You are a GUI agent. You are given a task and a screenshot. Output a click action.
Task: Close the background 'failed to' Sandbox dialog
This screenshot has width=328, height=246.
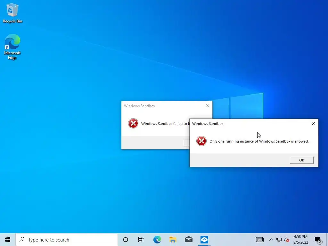click(207, 106)
